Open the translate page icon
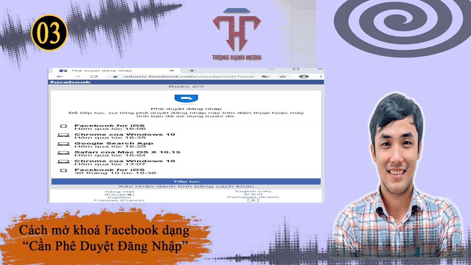 click(266, 77)
